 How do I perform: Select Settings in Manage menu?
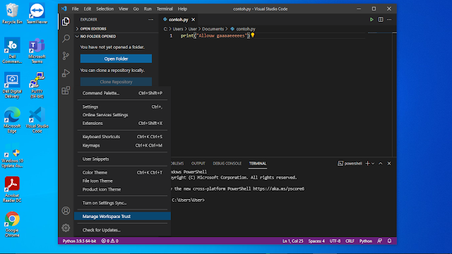pos(122,107)
